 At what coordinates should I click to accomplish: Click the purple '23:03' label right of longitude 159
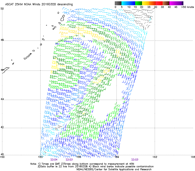135,160
